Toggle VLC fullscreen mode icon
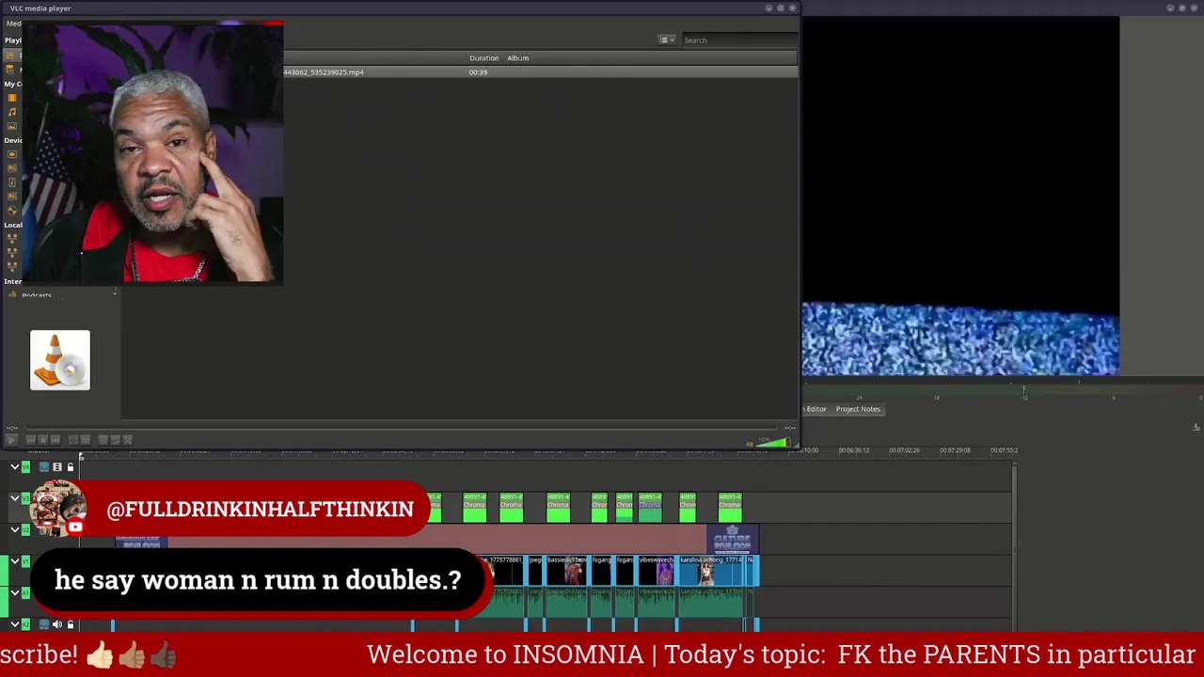The image size is (1204, 677). [73, 439]
